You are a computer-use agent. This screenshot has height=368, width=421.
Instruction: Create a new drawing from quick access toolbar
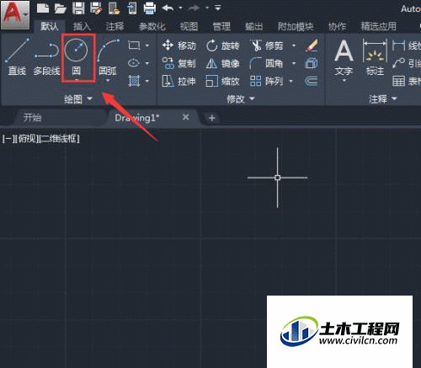[x=43, y=8]
